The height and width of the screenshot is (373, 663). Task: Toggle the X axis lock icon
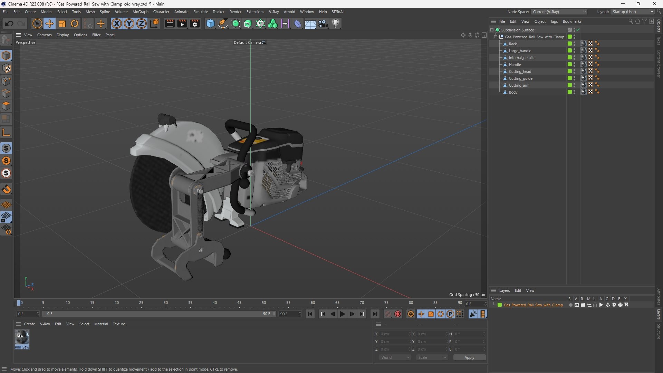click(x=117, y=23)
